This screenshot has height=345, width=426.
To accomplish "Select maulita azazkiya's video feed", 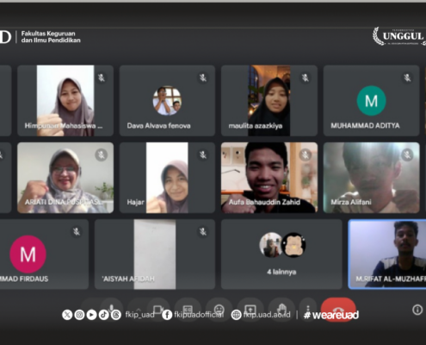I will click(x=269, y=101).
